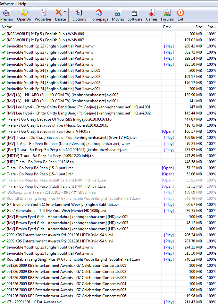Screen dimensions: 218x304
Task: Play Invincible Youth Ep 22 Part 1.wmv
Action: point(169,46)
